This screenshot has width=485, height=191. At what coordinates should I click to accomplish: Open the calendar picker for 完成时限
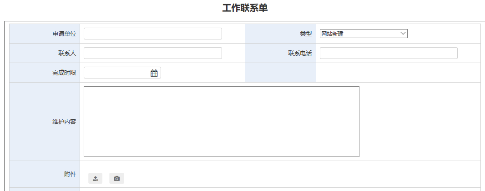154,73
